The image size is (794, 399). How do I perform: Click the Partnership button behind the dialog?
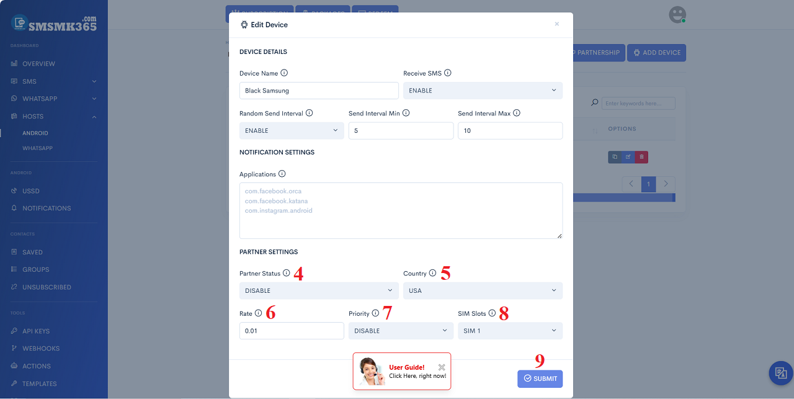[598, 53]
